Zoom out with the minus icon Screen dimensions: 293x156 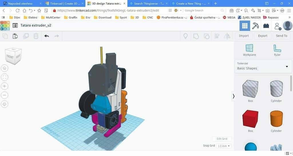point(5,95)
